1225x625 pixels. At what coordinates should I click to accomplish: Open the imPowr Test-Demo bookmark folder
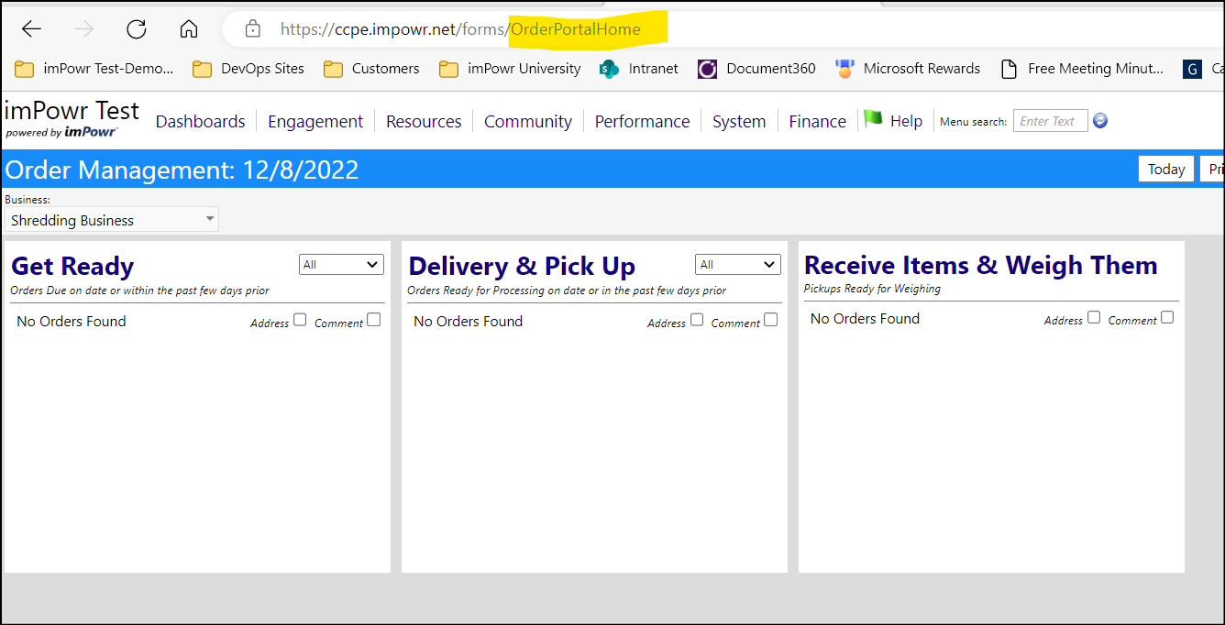[x=94, y=69]
